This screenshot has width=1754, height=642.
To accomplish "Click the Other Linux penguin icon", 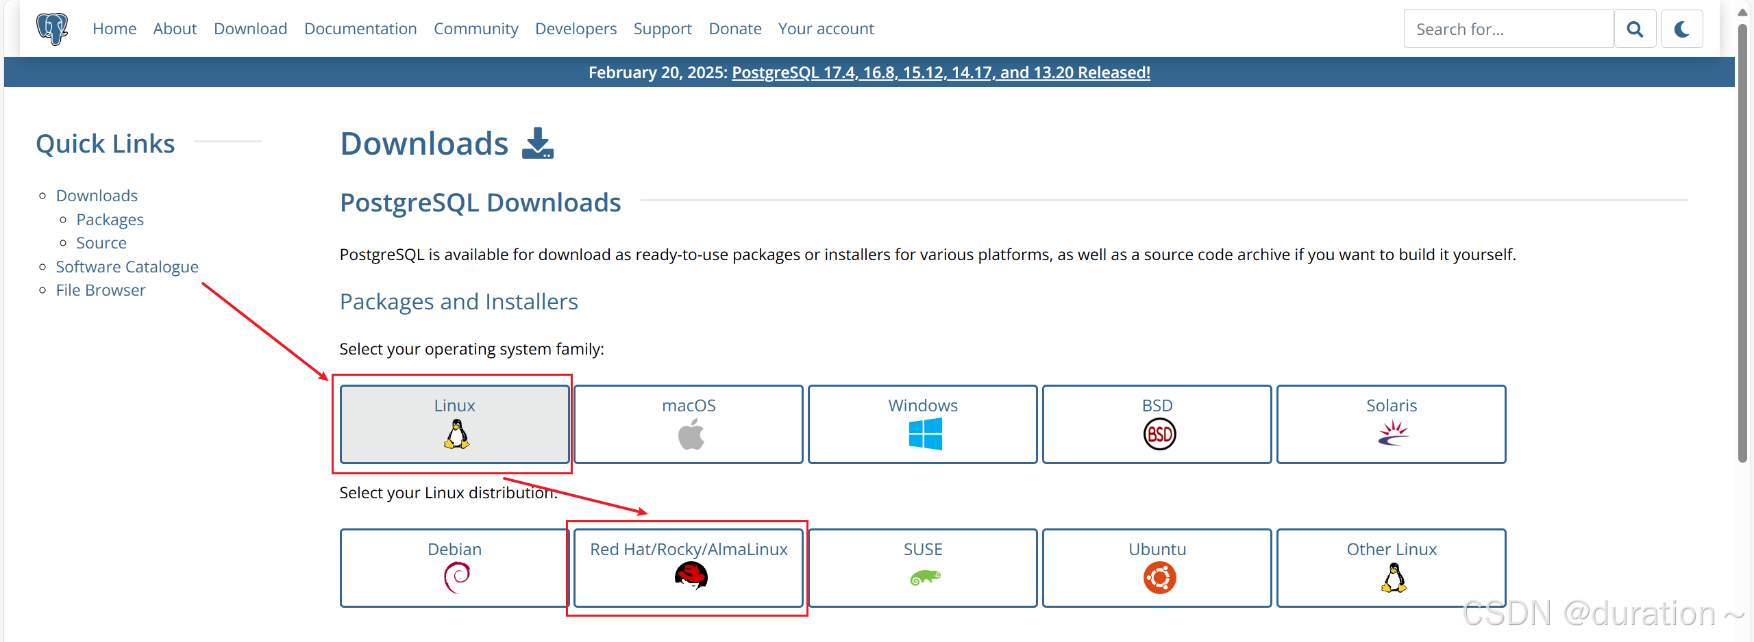I will coord(1394,578).
